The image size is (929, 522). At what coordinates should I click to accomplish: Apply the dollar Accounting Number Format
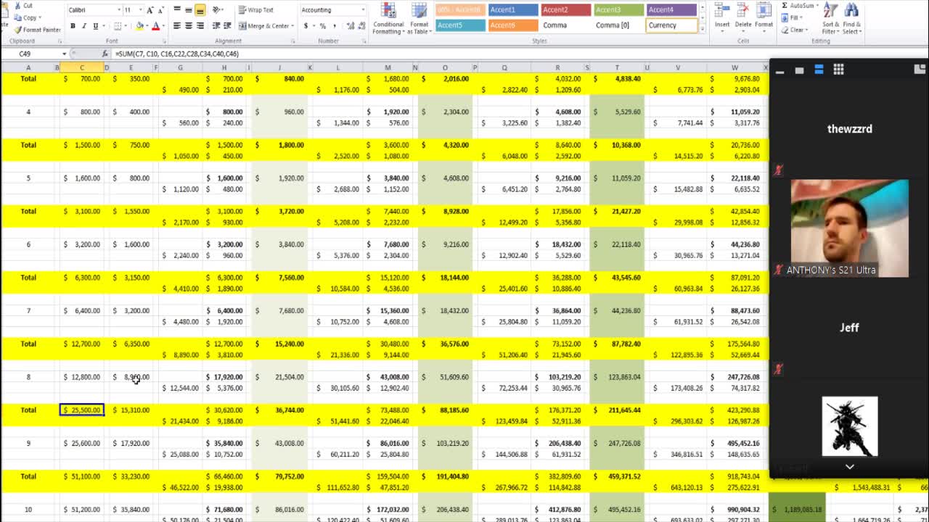(306, 26)
